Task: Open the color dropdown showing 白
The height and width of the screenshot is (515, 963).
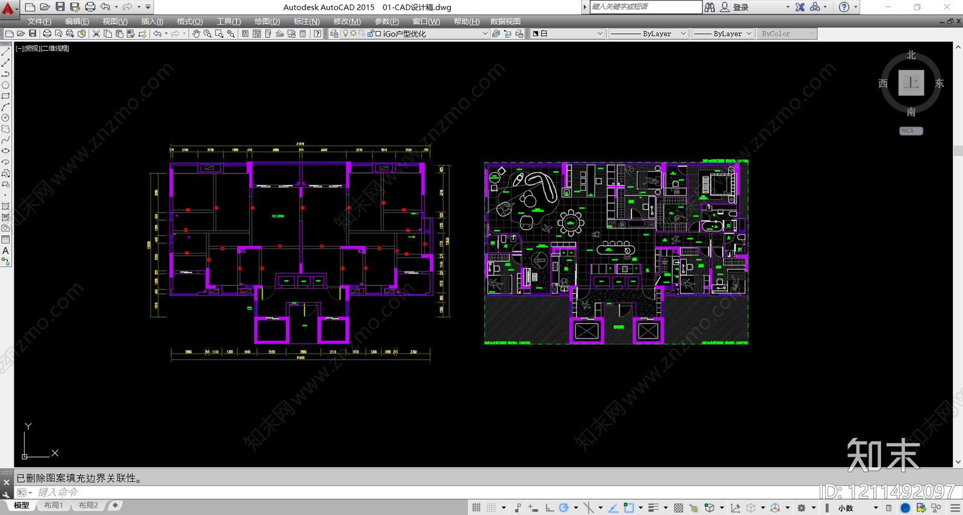Action: click(568, 34)
